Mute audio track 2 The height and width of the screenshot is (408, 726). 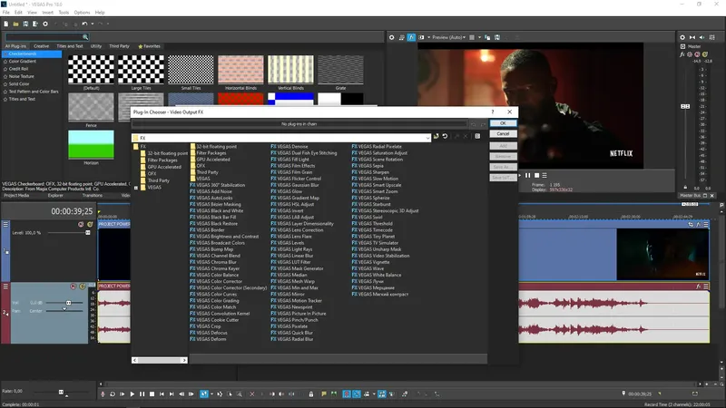[x=74, y=287]
